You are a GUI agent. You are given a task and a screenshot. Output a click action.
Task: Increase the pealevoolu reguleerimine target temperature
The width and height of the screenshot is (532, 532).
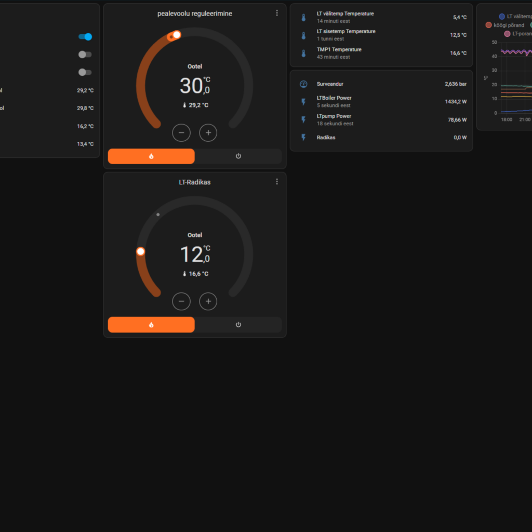pyautogui.click(x=208, y=133)
